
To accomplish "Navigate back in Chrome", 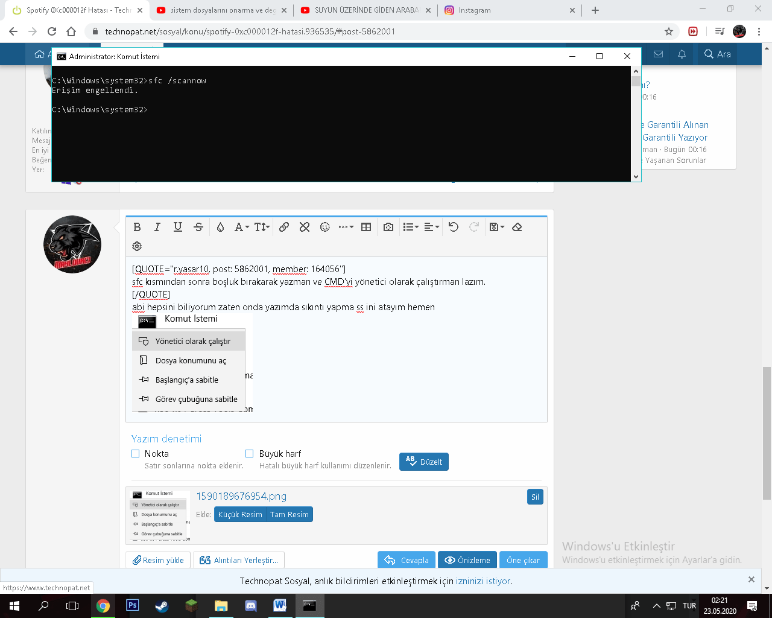I will coord(13,31).
